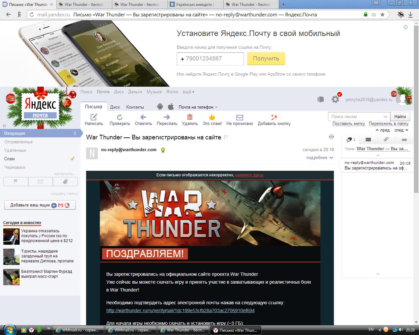
Task: Open news about Украина отказалась покупать газ
Action: (47, 236)
